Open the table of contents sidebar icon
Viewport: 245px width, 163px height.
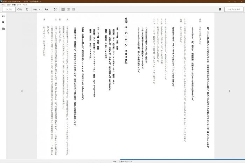click(3, 16)
